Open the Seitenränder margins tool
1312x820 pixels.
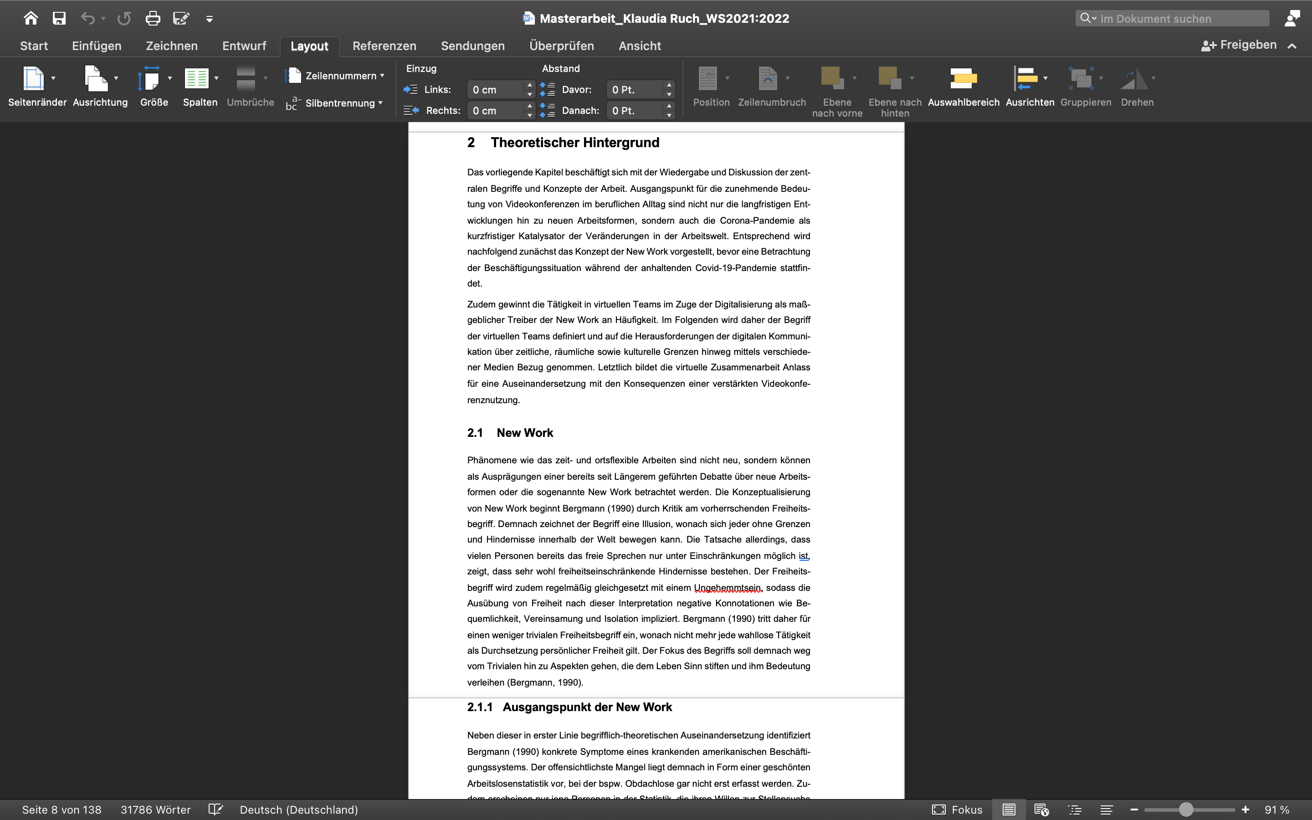(x=34, y=79)
